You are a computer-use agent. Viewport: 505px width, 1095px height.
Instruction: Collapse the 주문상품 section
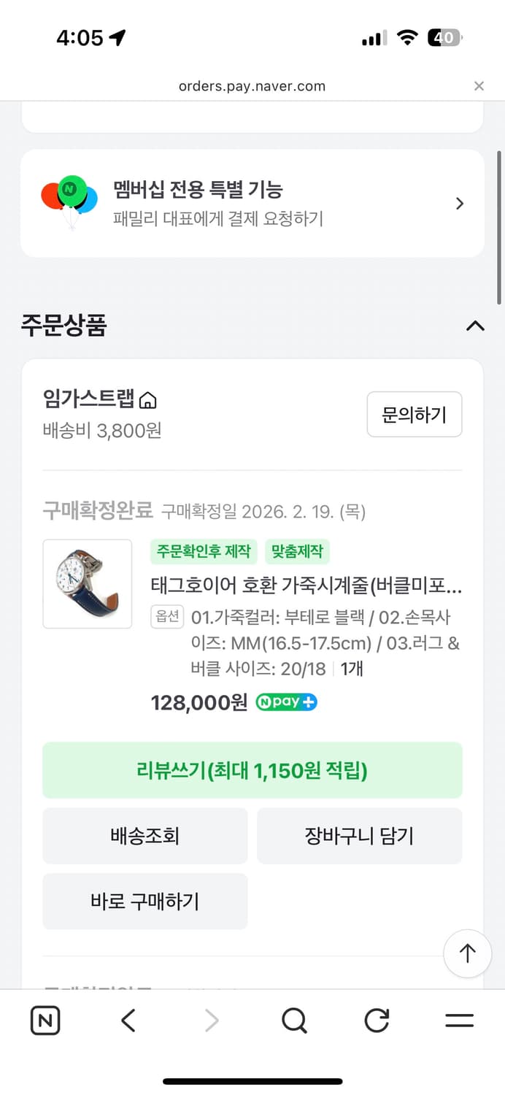point(475,326)
